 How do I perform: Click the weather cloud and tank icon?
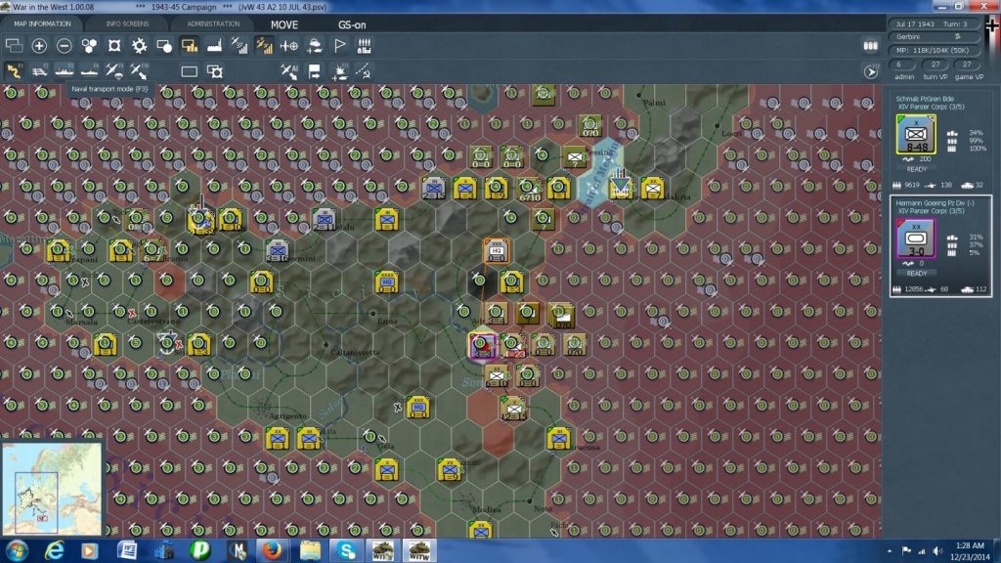coord(315,45)
